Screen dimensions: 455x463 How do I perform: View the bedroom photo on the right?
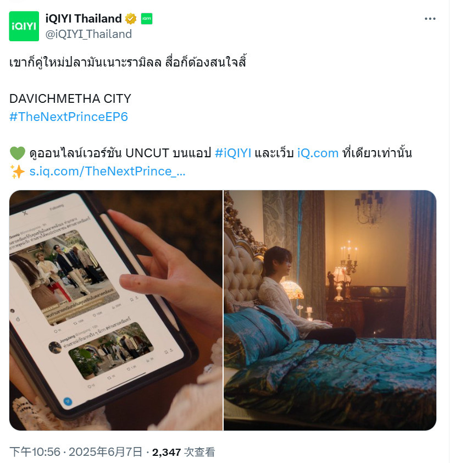330,310
